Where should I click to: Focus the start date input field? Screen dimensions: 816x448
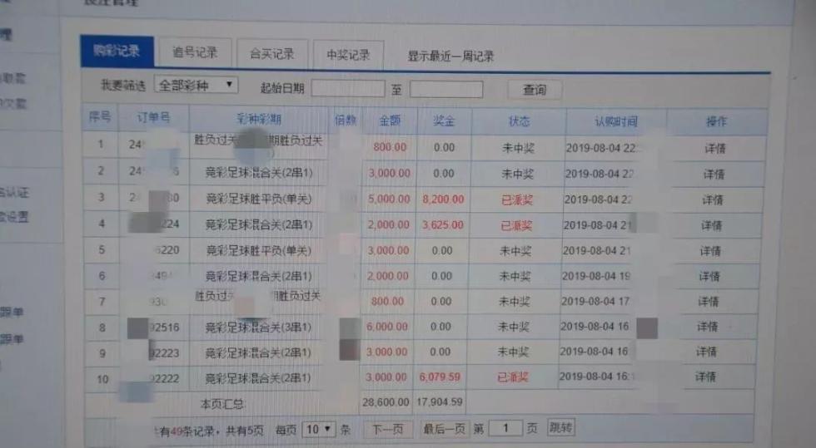coord(348,88)
